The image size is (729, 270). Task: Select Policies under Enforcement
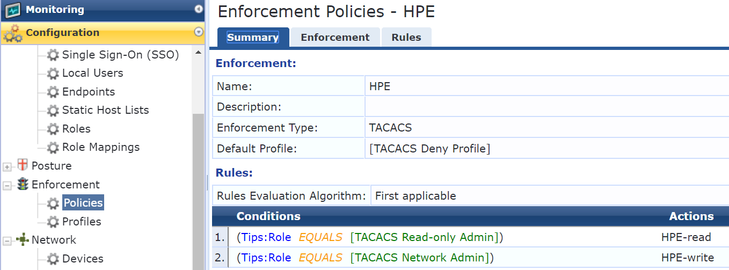click(x=83, y=203)
